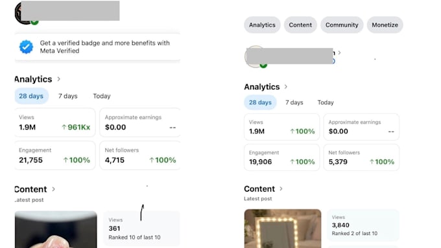
Task: Select right 28 days range
Action: tap(260, 102)
